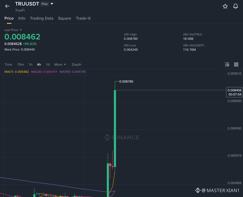Click the red candle beside the tall green candle
Viewport: 243px width, 197px height.
tap(113, 167)
